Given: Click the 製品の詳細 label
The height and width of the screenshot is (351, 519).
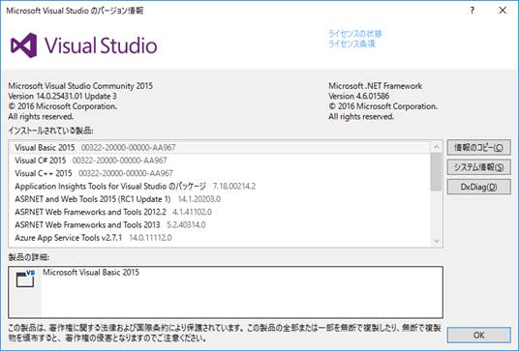Looking at the screenshot, I should (29, 257).
